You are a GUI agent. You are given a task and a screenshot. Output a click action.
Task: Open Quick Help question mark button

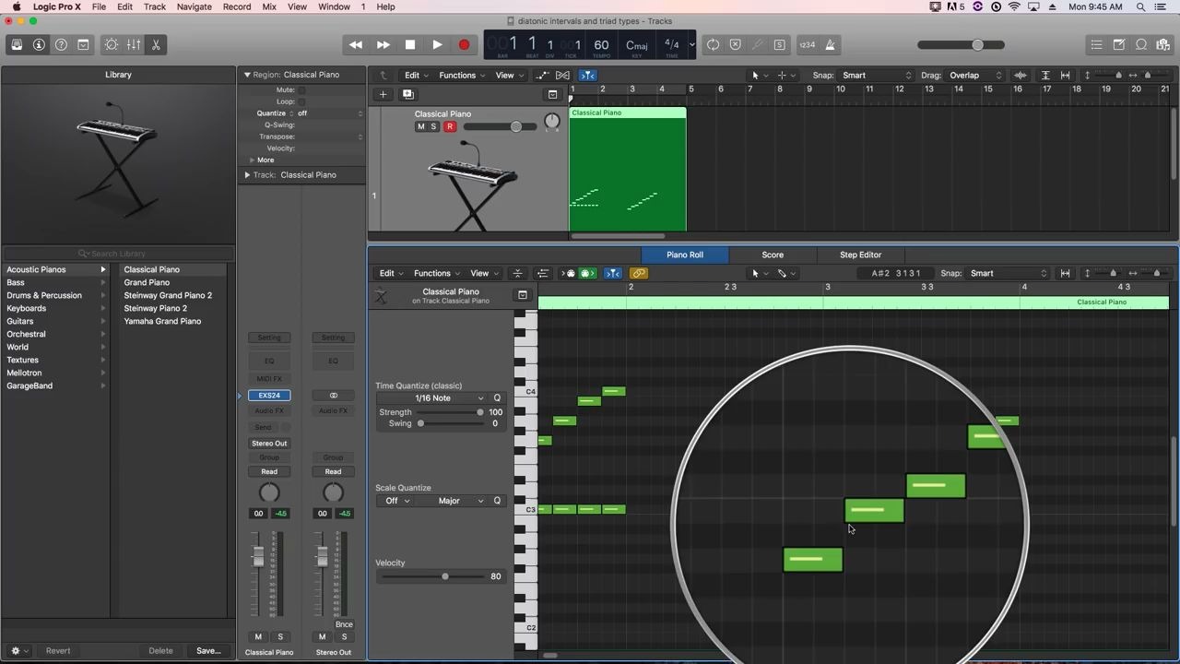pos(61,44)
